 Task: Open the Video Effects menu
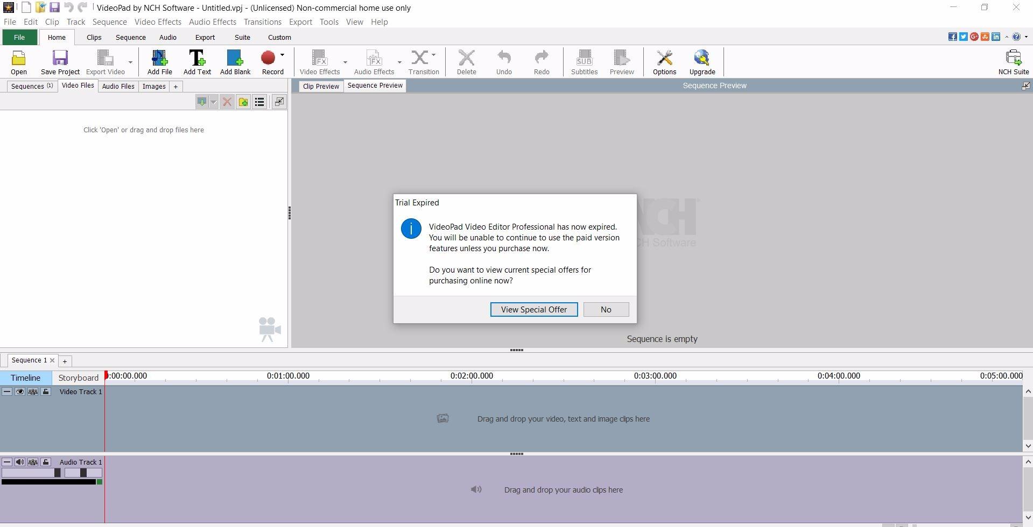coord(158,22)
